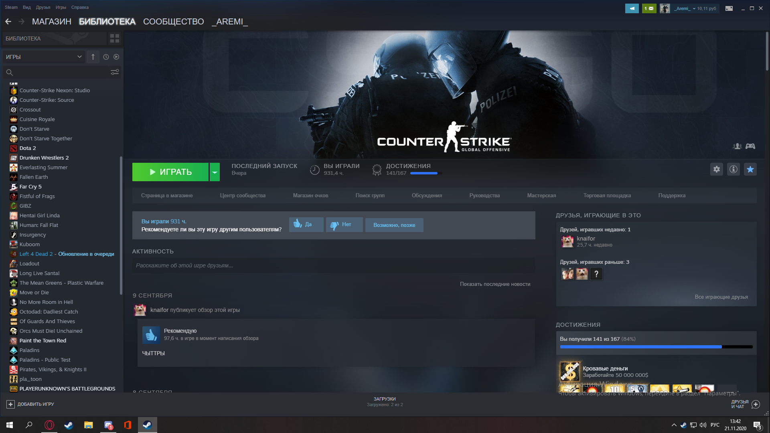This screenshot has width=770, height=433.
Task: Click Показать последние новости
Action: click(495, 284)
